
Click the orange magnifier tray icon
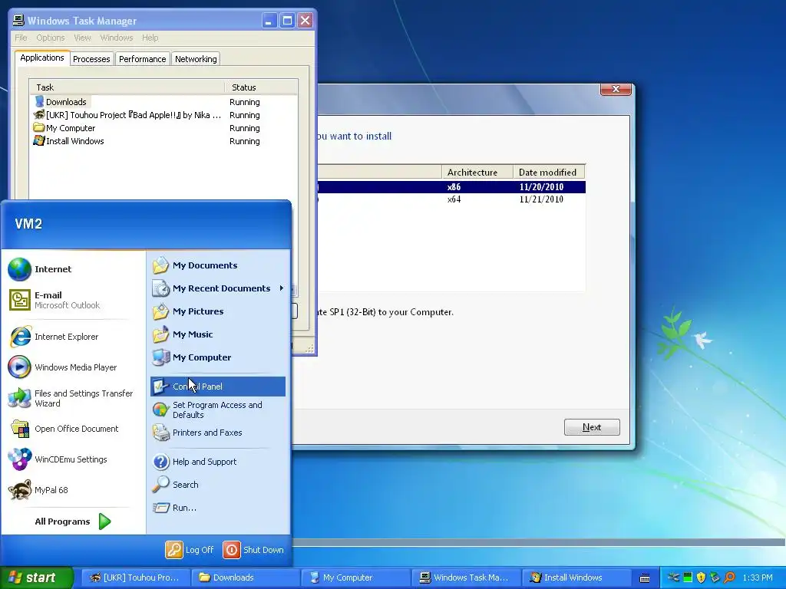pos(730,577)
